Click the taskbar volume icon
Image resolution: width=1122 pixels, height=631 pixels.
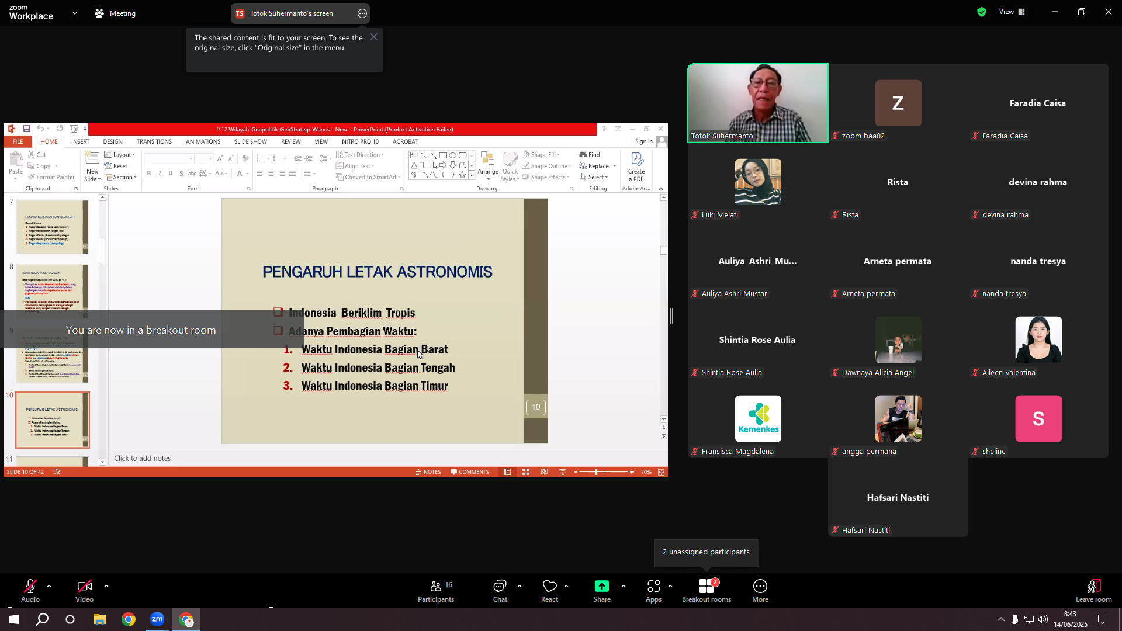pyautogui.click(x=1043, y=619)
